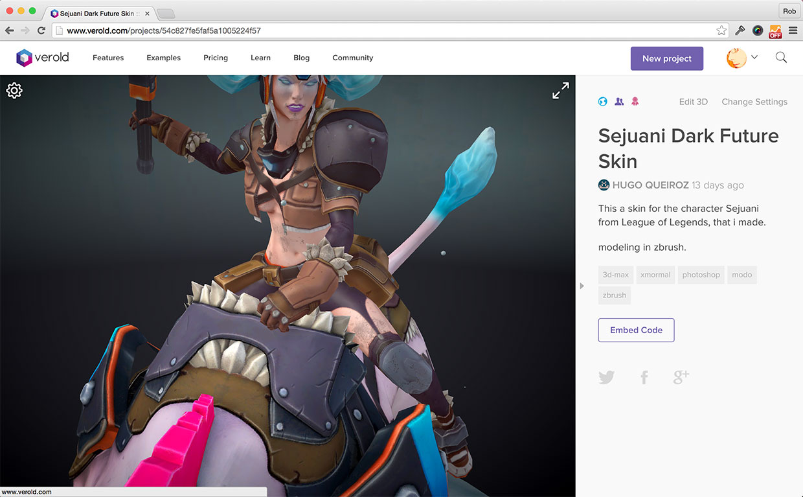Screen dimensions: 803x497
Task: Click the Verold logo
Action: [43, 58]
